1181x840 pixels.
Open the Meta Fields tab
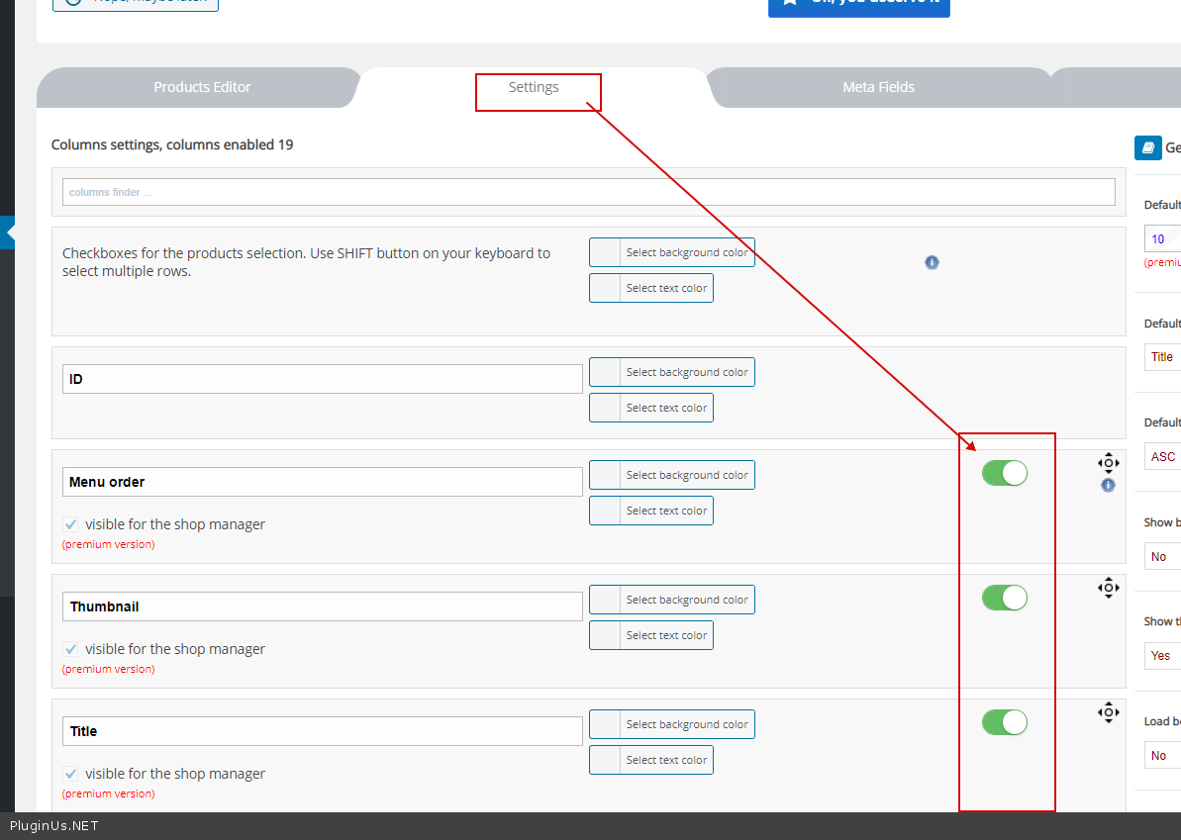click(878, 87)
